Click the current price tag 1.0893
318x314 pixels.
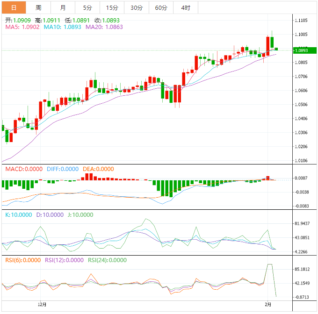[x=301, y=50]
